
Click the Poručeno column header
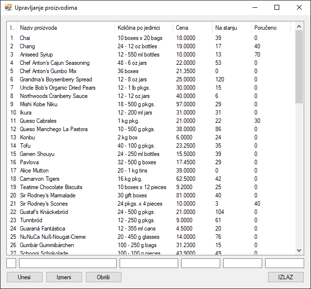(270, 28)
